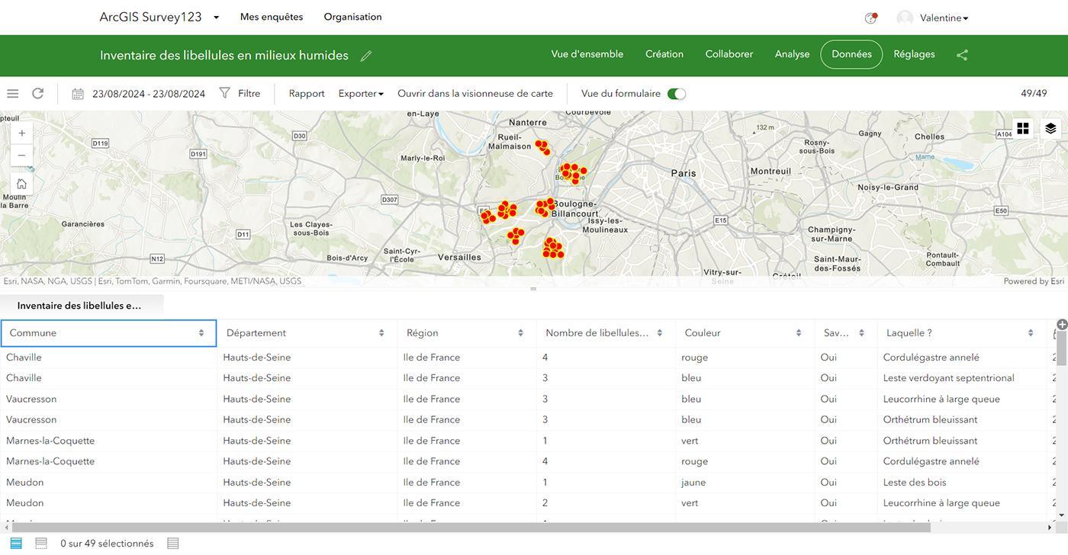Click the funnel Filtre icon
Image resolution: width=1068 pixels, height=555 pixels.
click(225, 93)
